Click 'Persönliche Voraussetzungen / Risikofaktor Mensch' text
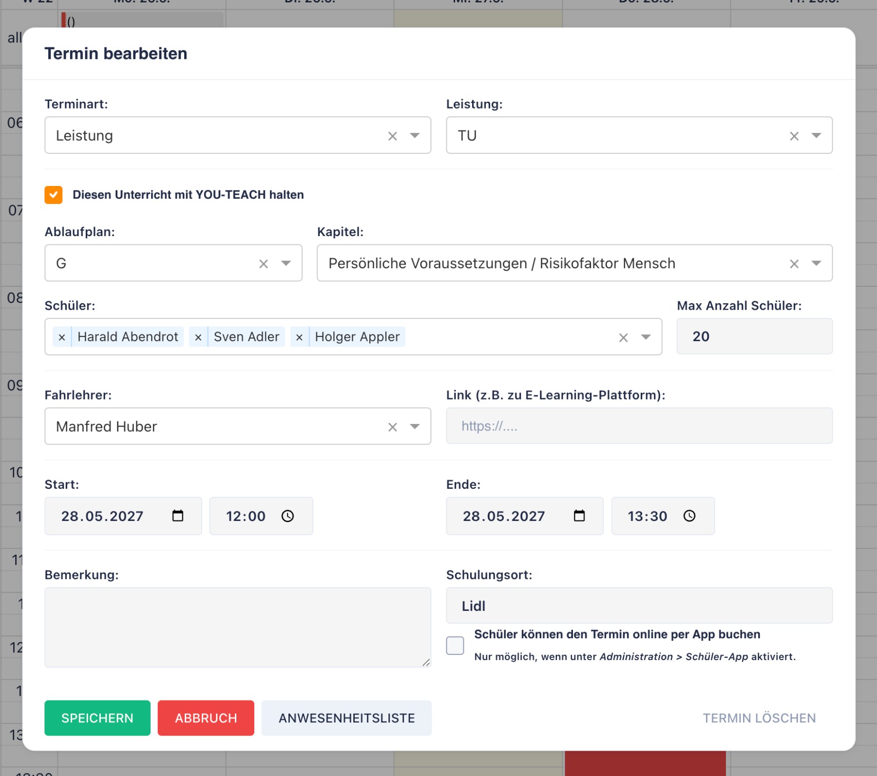This screenshot has height=776, width=877. click(502, 263)
